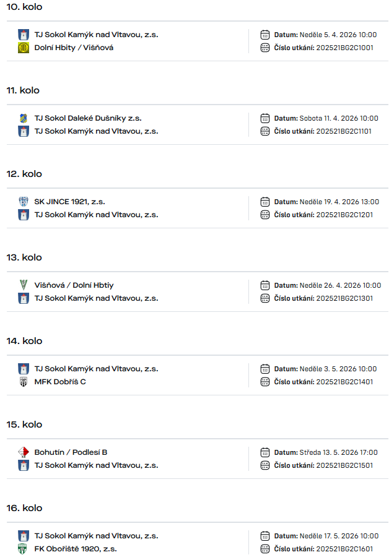Open the MFK Dobříš C team link
Image resolution: width=389 pixels, height=560 pixels.
pos(60,382)
